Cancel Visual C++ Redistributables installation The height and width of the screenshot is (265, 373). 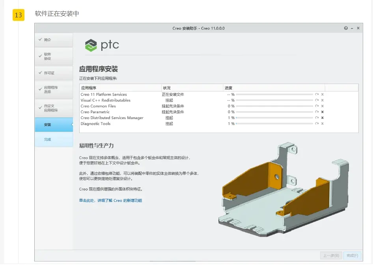(322, 100)
